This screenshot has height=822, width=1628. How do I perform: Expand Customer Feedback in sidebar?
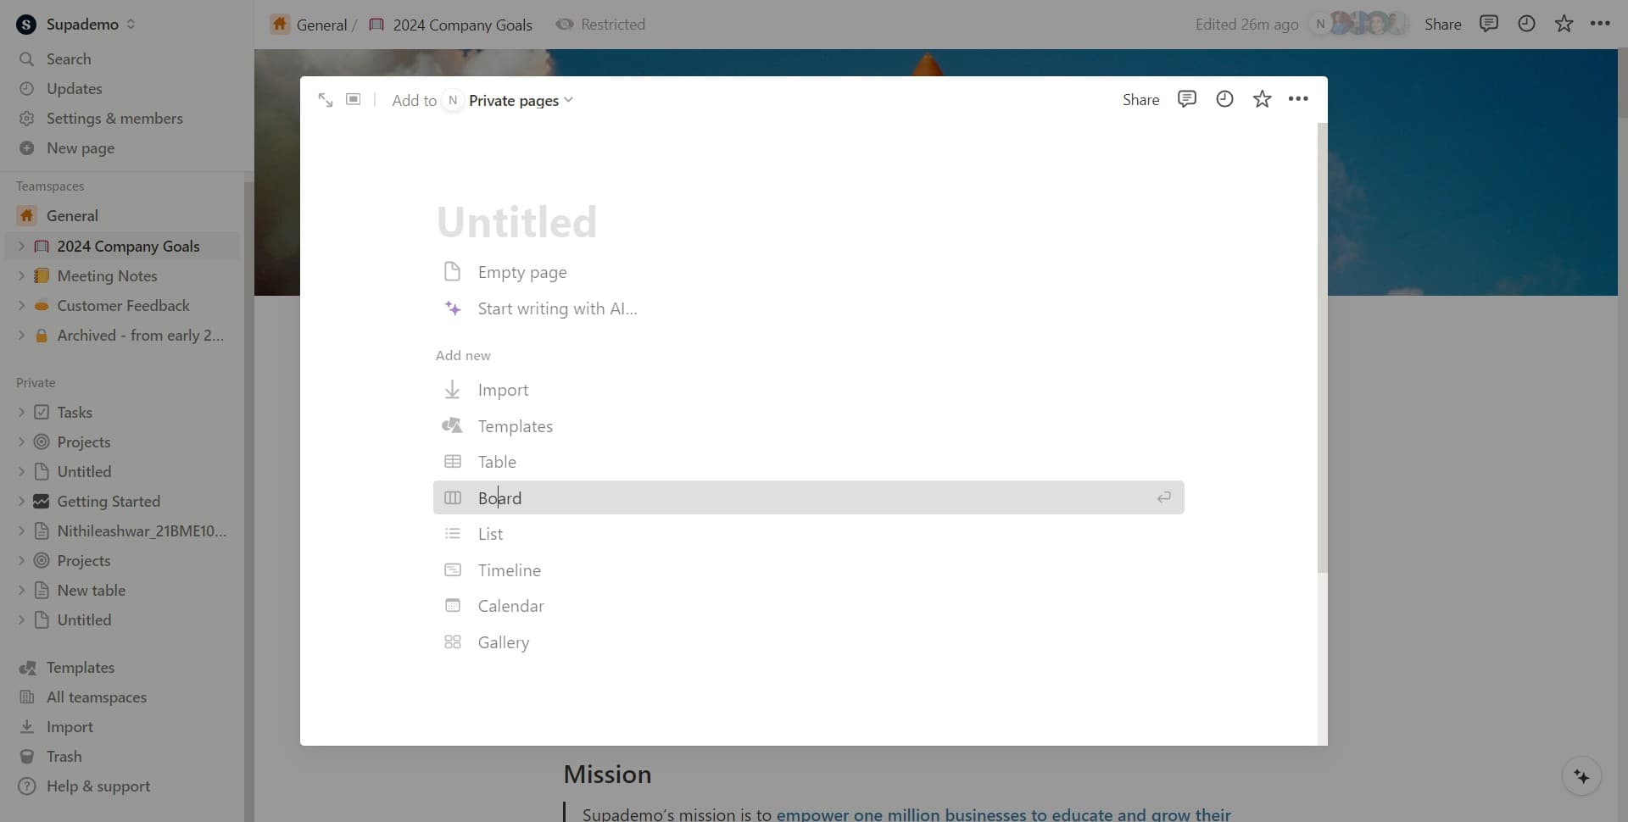[21, 305]
